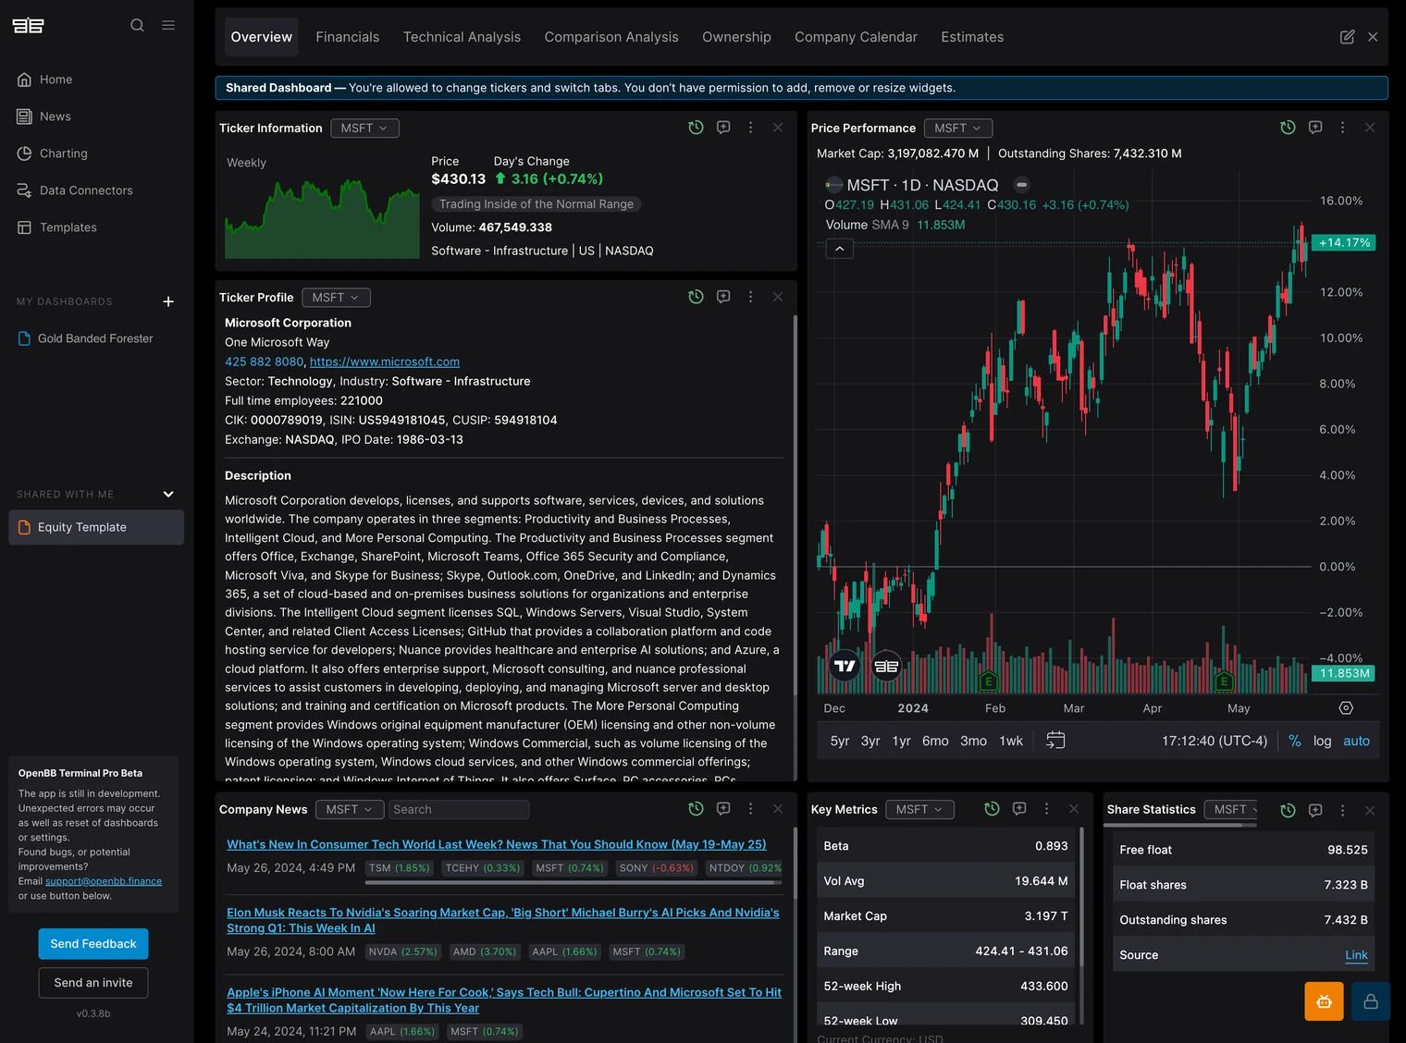Open MSFT ticker dropdown in Ticker Information
Image resolution: width=1406 pixels, height=1043 pixels.
coord(364,129)
